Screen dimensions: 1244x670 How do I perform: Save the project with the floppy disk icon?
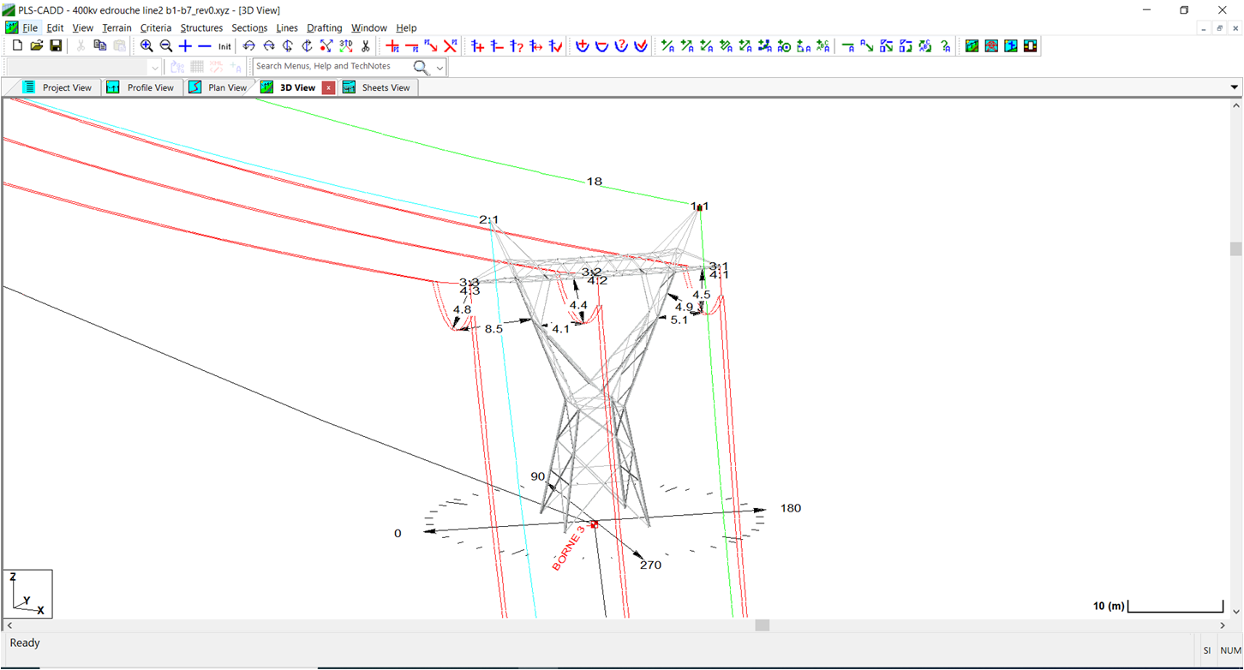[56, 46]
